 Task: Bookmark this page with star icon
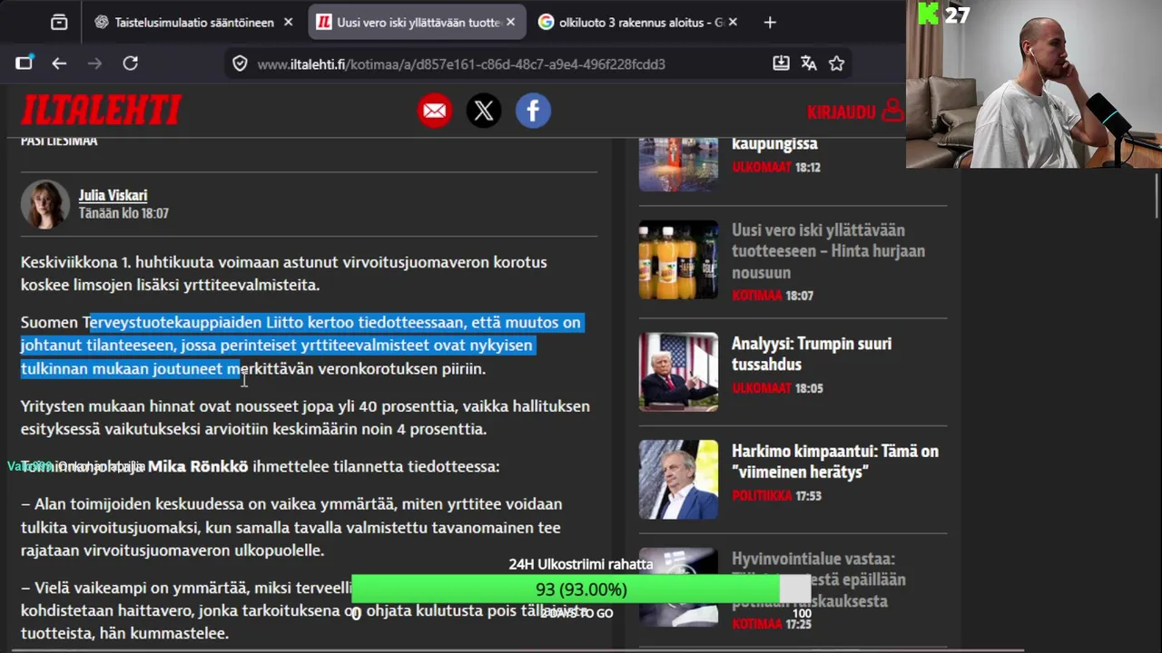837,63
